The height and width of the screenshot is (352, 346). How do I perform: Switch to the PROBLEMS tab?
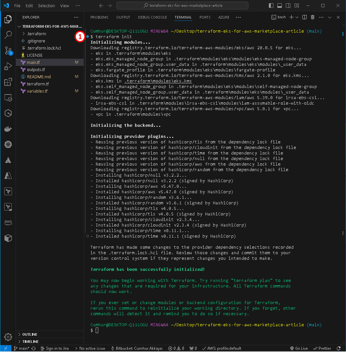click(99, 17)
